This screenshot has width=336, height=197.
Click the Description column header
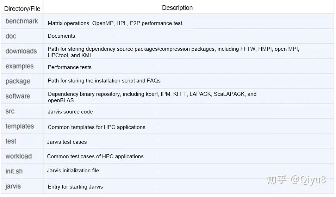point(177,7)
